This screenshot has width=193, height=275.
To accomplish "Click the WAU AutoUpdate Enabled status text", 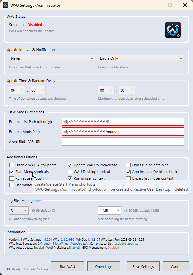I will click(x=39, y=248).
